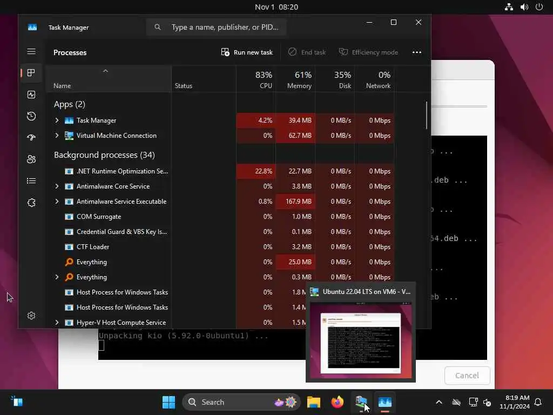Click the Task Manager taskbar icon

385,402
